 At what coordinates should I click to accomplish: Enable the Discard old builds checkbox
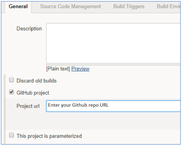(11, 80)
